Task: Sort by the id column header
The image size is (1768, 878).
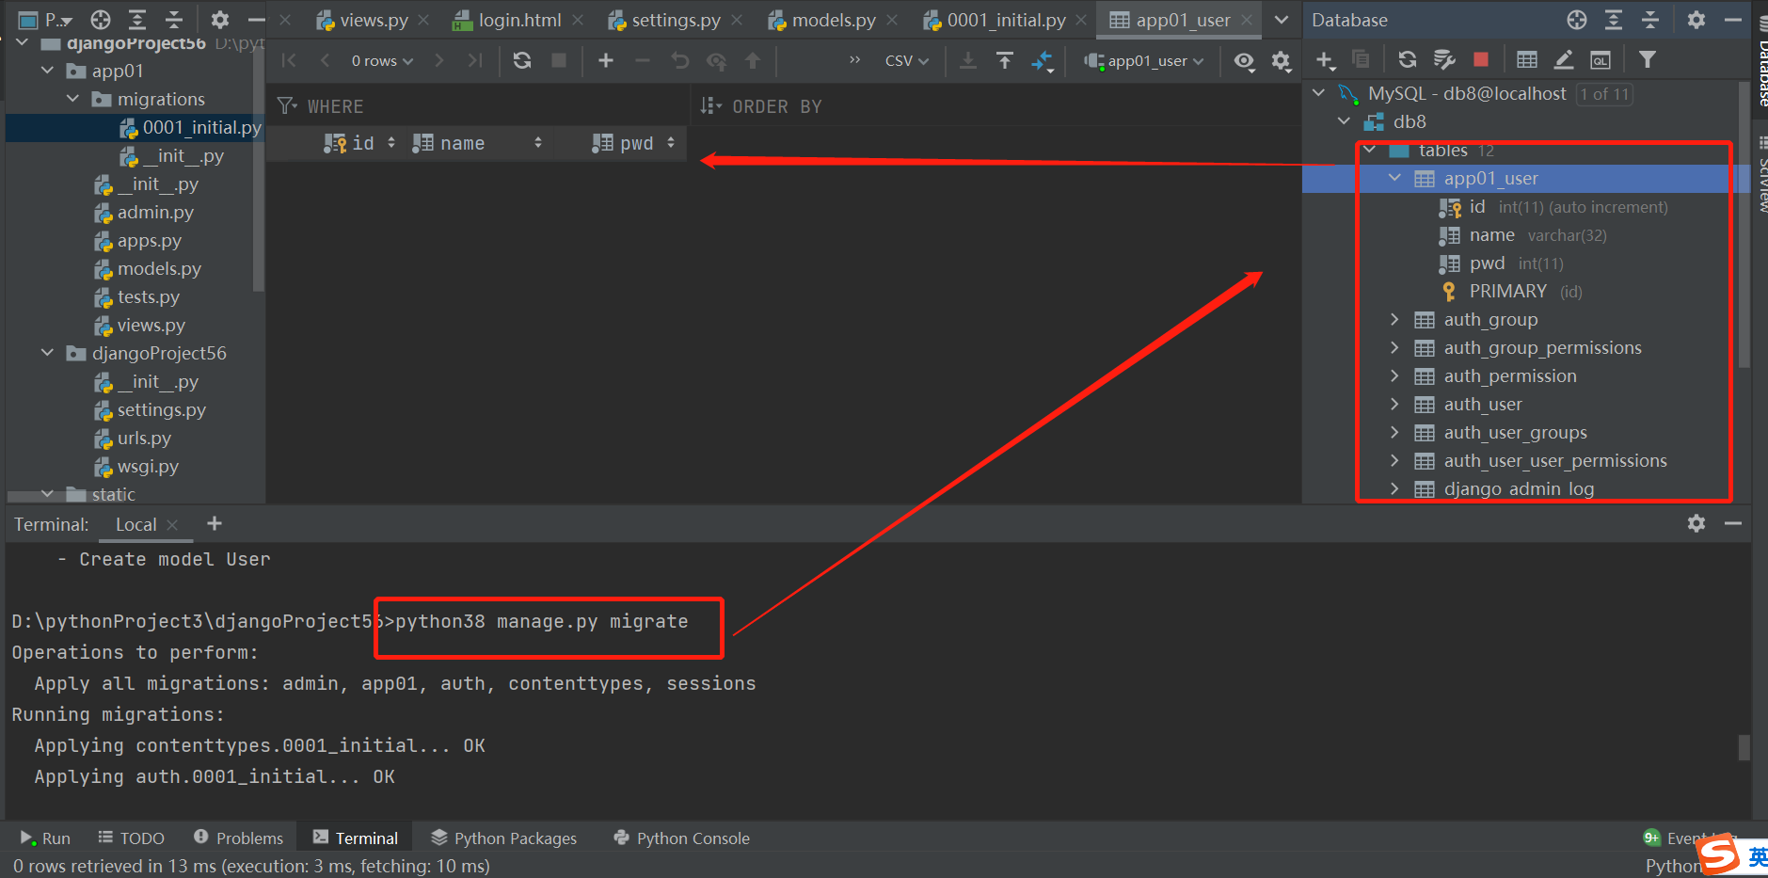Action: tap(361, 143)
